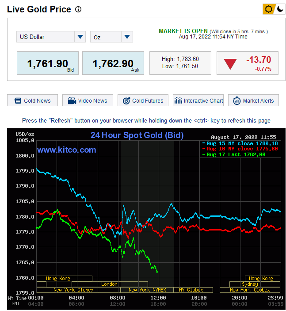The height and width of the screenshot is (311, 286).
Task: Click the Video News camera icon
Action: (72, 100)
